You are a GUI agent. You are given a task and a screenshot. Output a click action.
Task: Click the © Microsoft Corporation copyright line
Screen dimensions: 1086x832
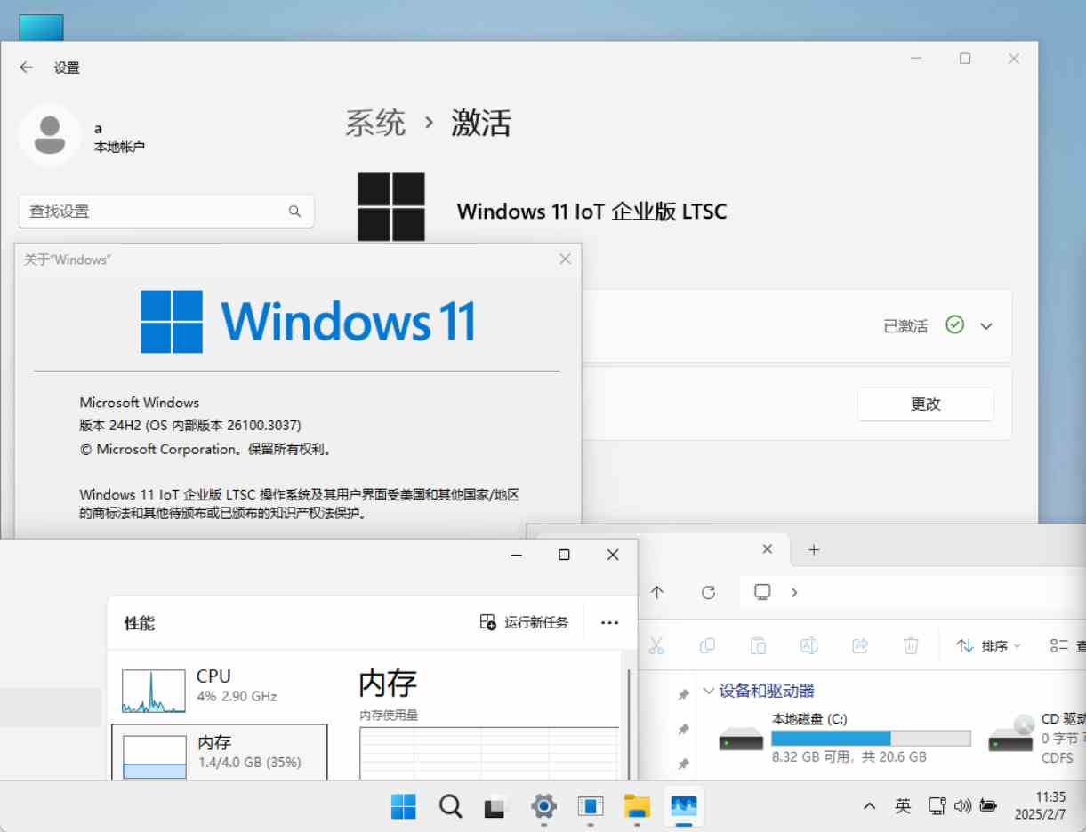tap(207, 449)
